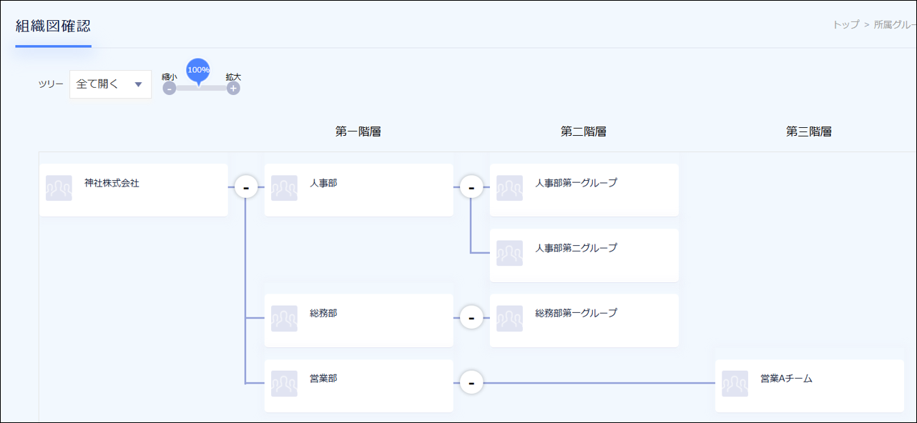Go to トップ in the breadcrumb
This screenshot has height=423, width=917.
coord(845,24)
